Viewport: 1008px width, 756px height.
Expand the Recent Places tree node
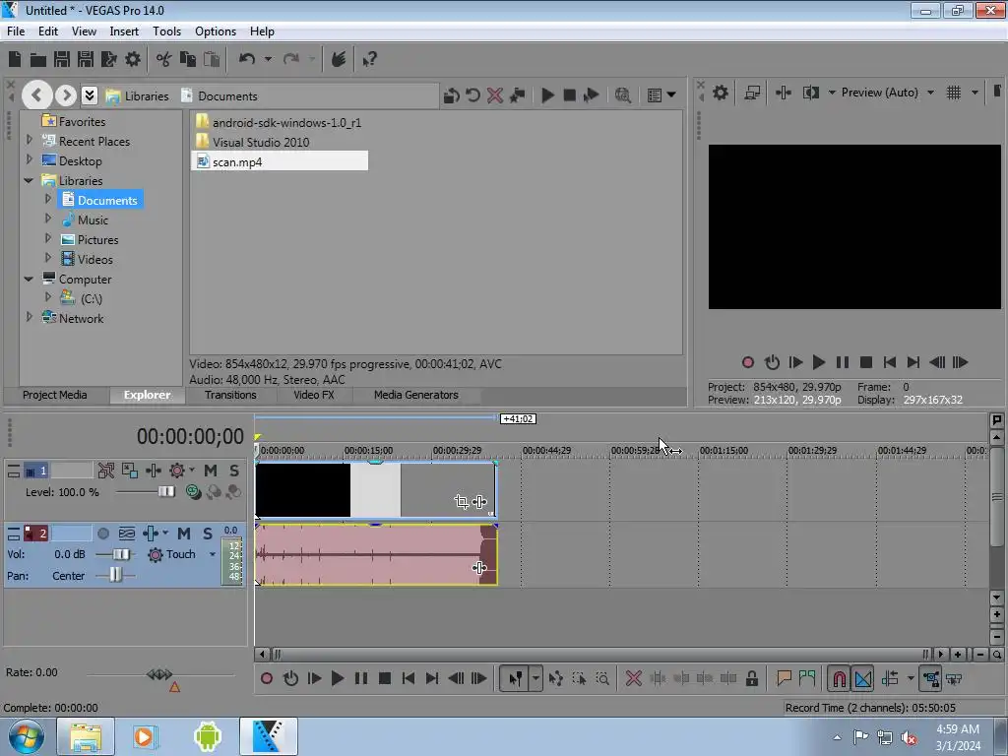point(29,140)
